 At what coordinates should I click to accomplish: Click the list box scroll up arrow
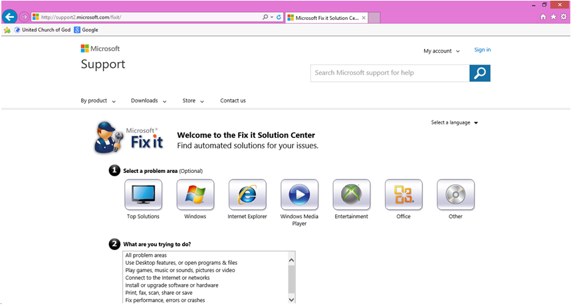pyautogui.click(x=291, y=260)
